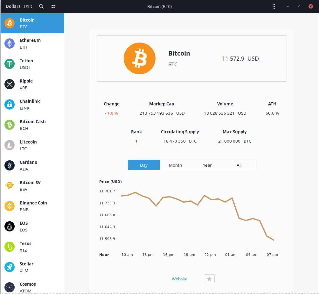Click the list view icon in header

click(x=53, y=6)
